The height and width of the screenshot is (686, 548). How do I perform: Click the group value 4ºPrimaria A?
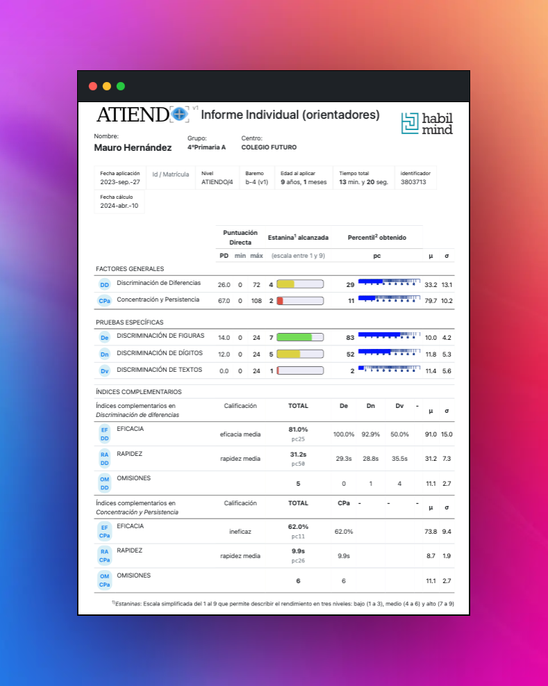pos(206,147)
